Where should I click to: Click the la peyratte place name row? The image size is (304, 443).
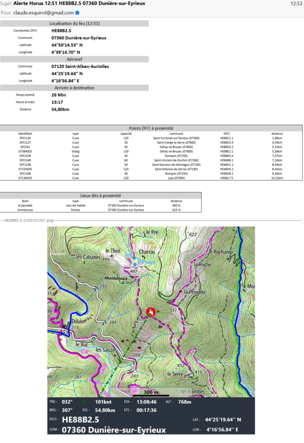tap(25, 205)
